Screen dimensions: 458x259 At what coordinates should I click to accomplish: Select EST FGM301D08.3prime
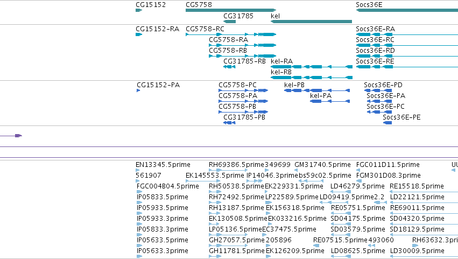(388, 176)
